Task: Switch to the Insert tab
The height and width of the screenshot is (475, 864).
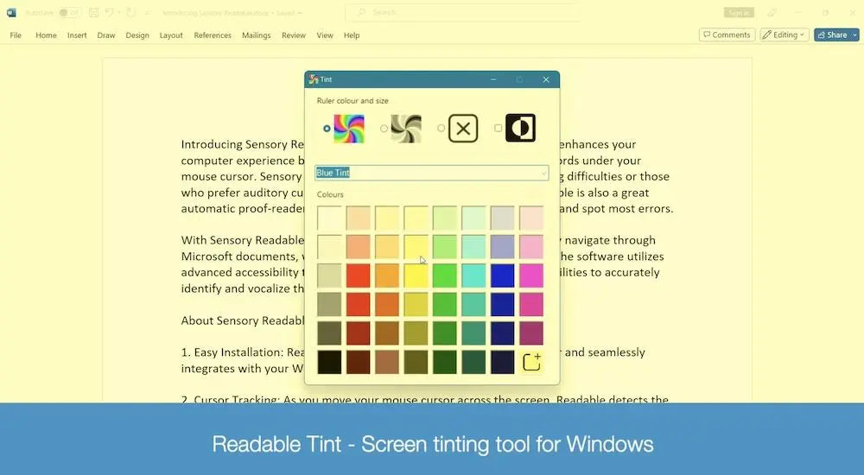Action: click(77, 35)
